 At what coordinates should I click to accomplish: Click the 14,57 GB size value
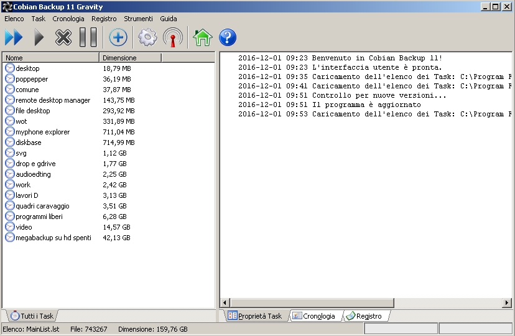(116, 227)
